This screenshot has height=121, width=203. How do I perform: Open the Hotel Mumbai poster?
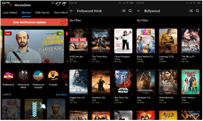click(168, 82)
